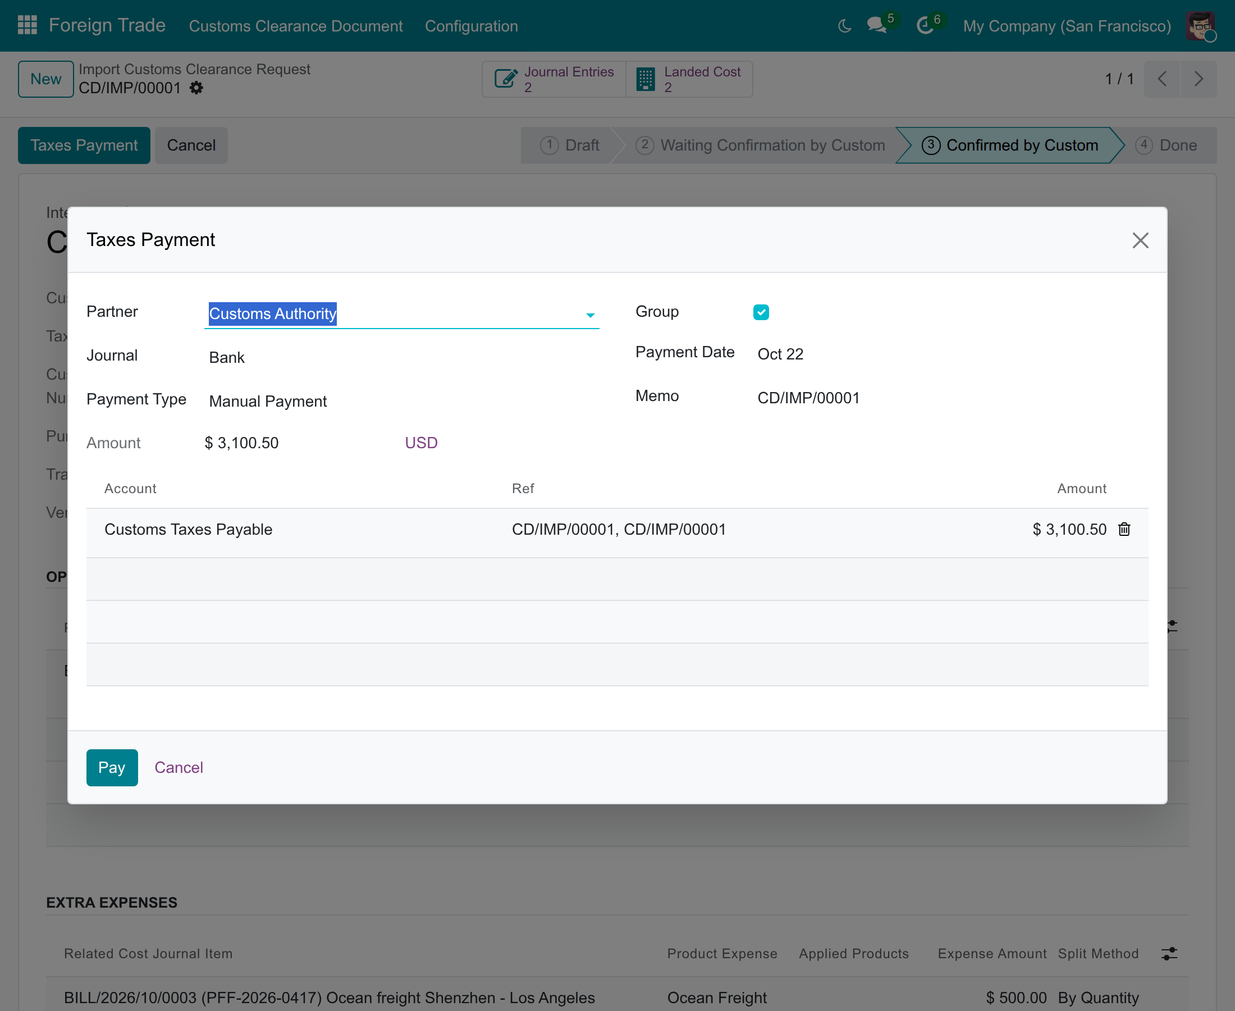Open the user avatar menu
Image resolution: width=1235 pixels, height=1011 pixels.
coord(1201,26)
